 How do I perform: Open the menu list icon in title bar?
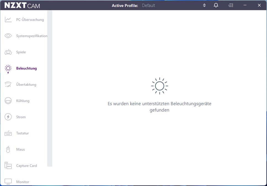tap(231, 5)
